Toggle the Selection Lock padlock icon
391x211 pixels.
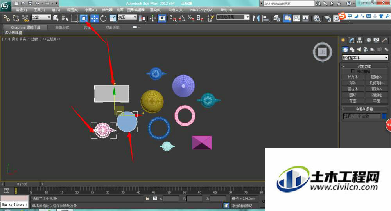pos(147,198)
